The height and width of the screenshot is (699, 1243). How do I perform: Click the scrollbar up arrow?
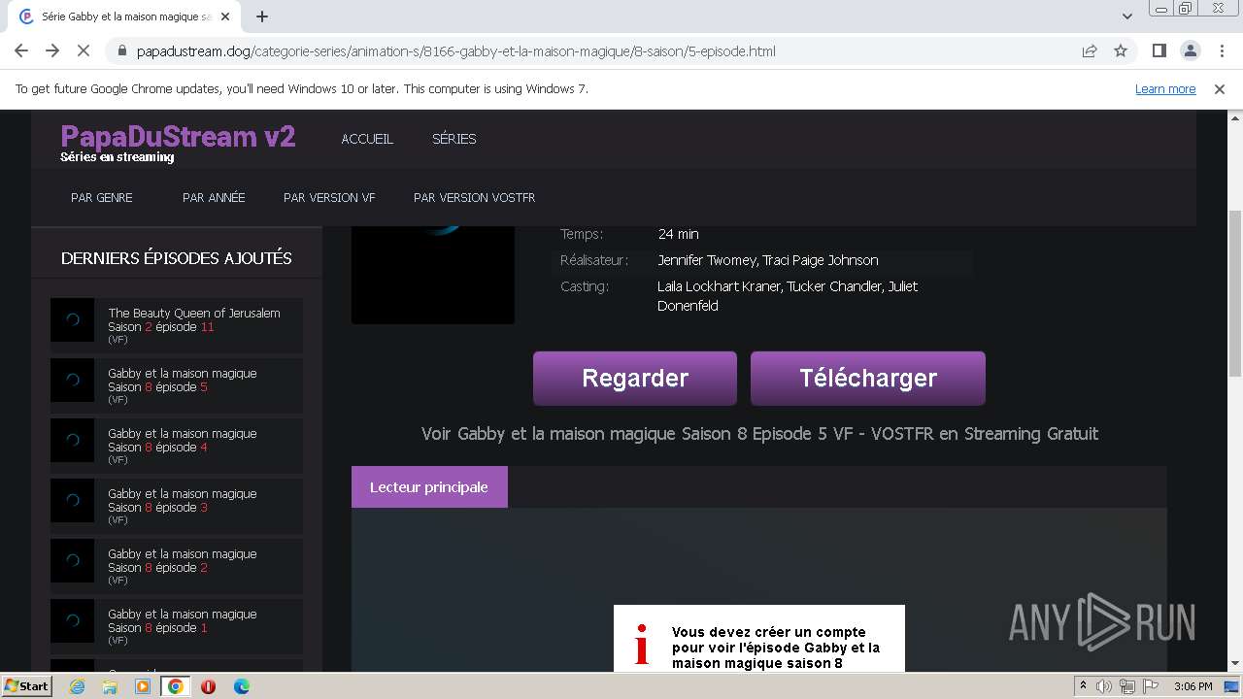coord(1234,117)
